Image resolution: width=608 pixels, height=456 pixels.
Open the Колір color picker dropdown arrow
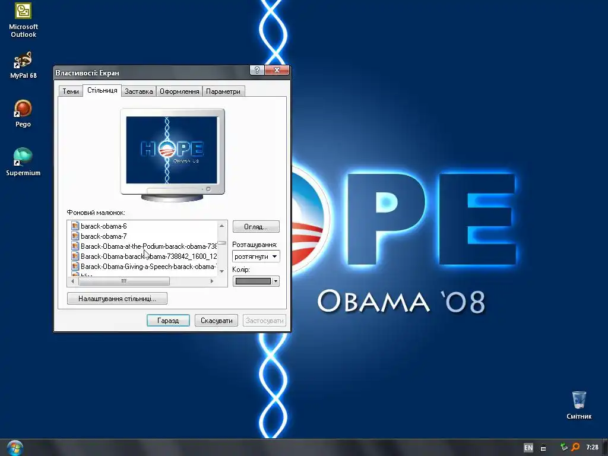[x=275, y=281]
